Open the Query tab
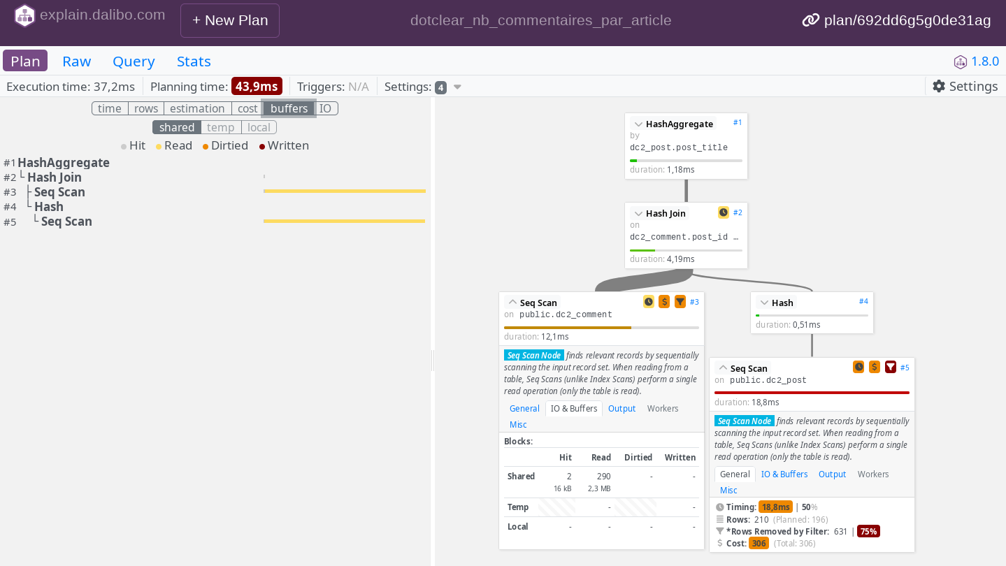 134,61
